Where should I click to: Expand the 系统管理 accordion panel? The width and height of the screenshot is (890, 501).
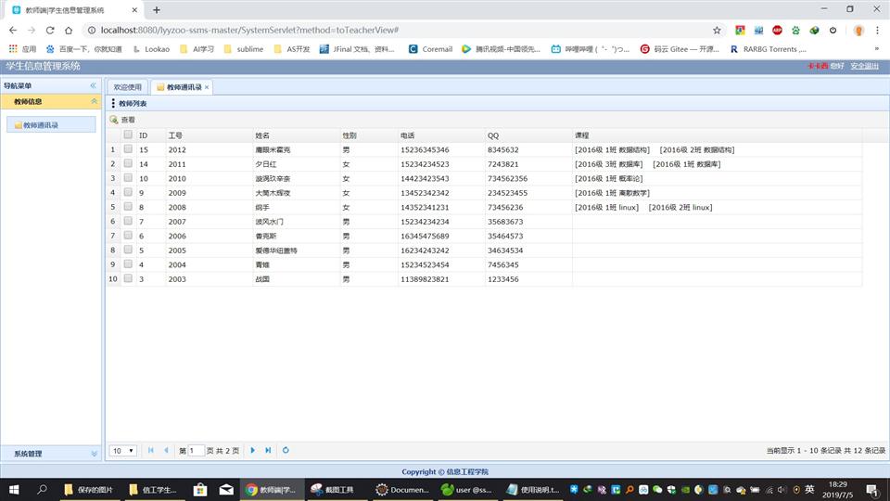point(50,454)
